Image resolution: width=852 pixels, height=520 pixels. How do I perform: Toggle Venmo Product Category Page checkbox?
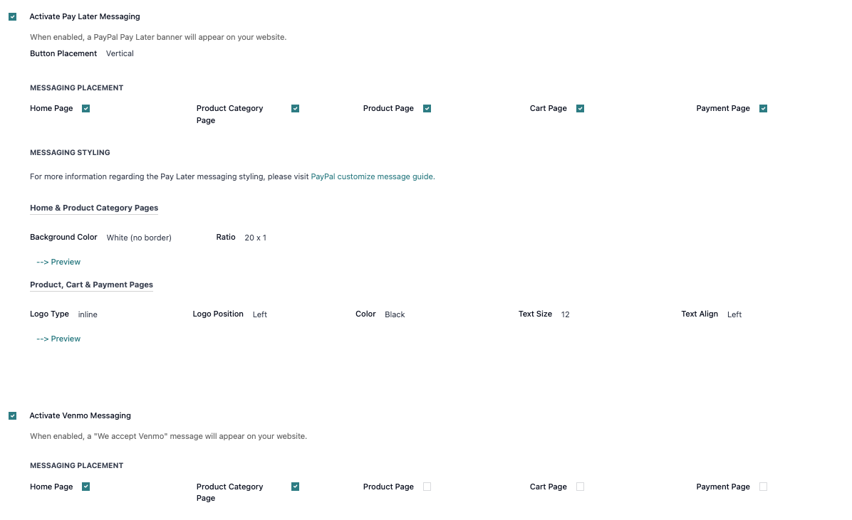click(295, 487)
